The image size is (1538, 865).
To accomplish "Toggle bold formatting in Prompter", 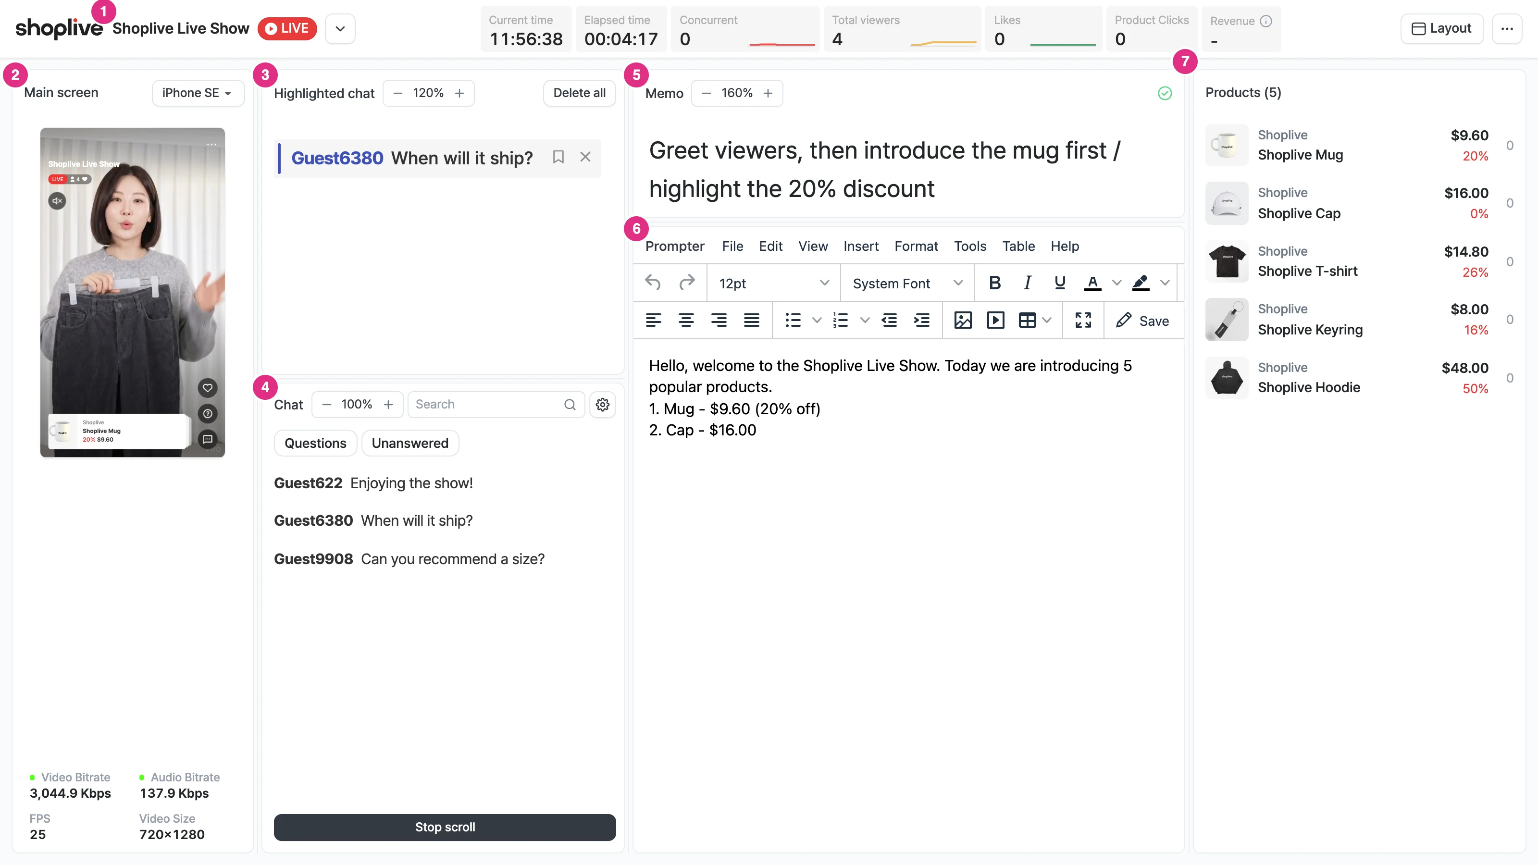I will (995, 283).
